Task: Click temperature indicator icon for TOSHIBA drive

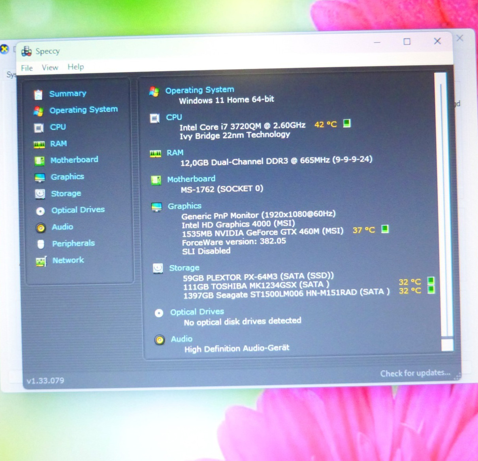Action: (431, 281)
